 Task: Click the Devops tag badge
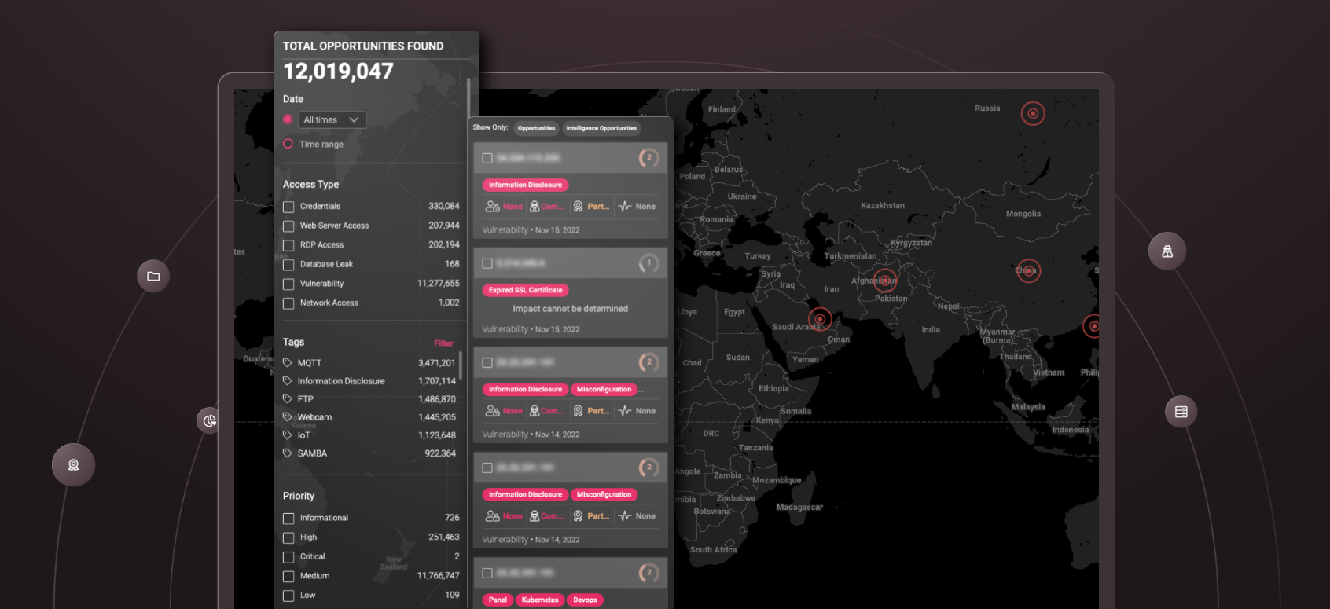[x=585, y=600]
